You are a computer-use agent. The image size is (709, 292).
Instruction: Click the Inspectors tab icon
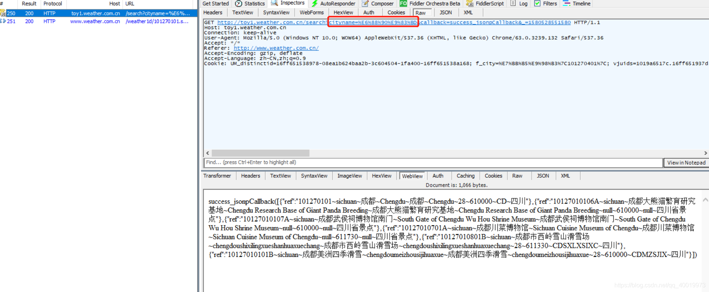click(x=274, y=3)
